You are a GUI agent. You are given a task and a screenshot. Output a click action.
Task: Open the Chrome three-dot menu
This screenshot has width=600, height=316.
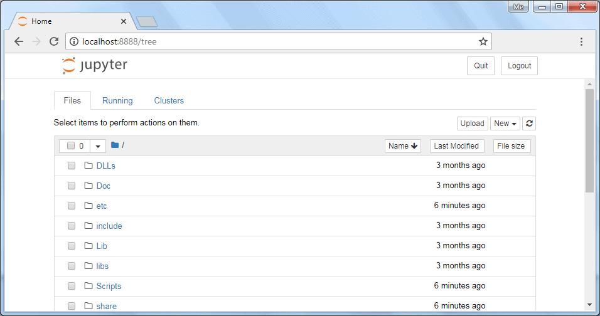[x=581, y=41]
